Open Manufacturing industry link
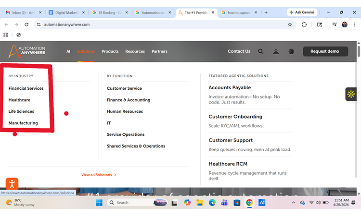This screenshot has height=216, width=361. pyautogui.click(x=23, y=123)
